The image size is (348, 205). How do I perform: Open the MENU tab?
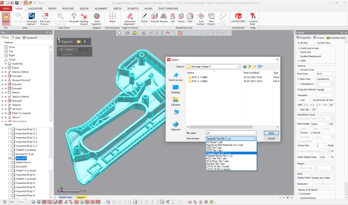pos(6,9)
